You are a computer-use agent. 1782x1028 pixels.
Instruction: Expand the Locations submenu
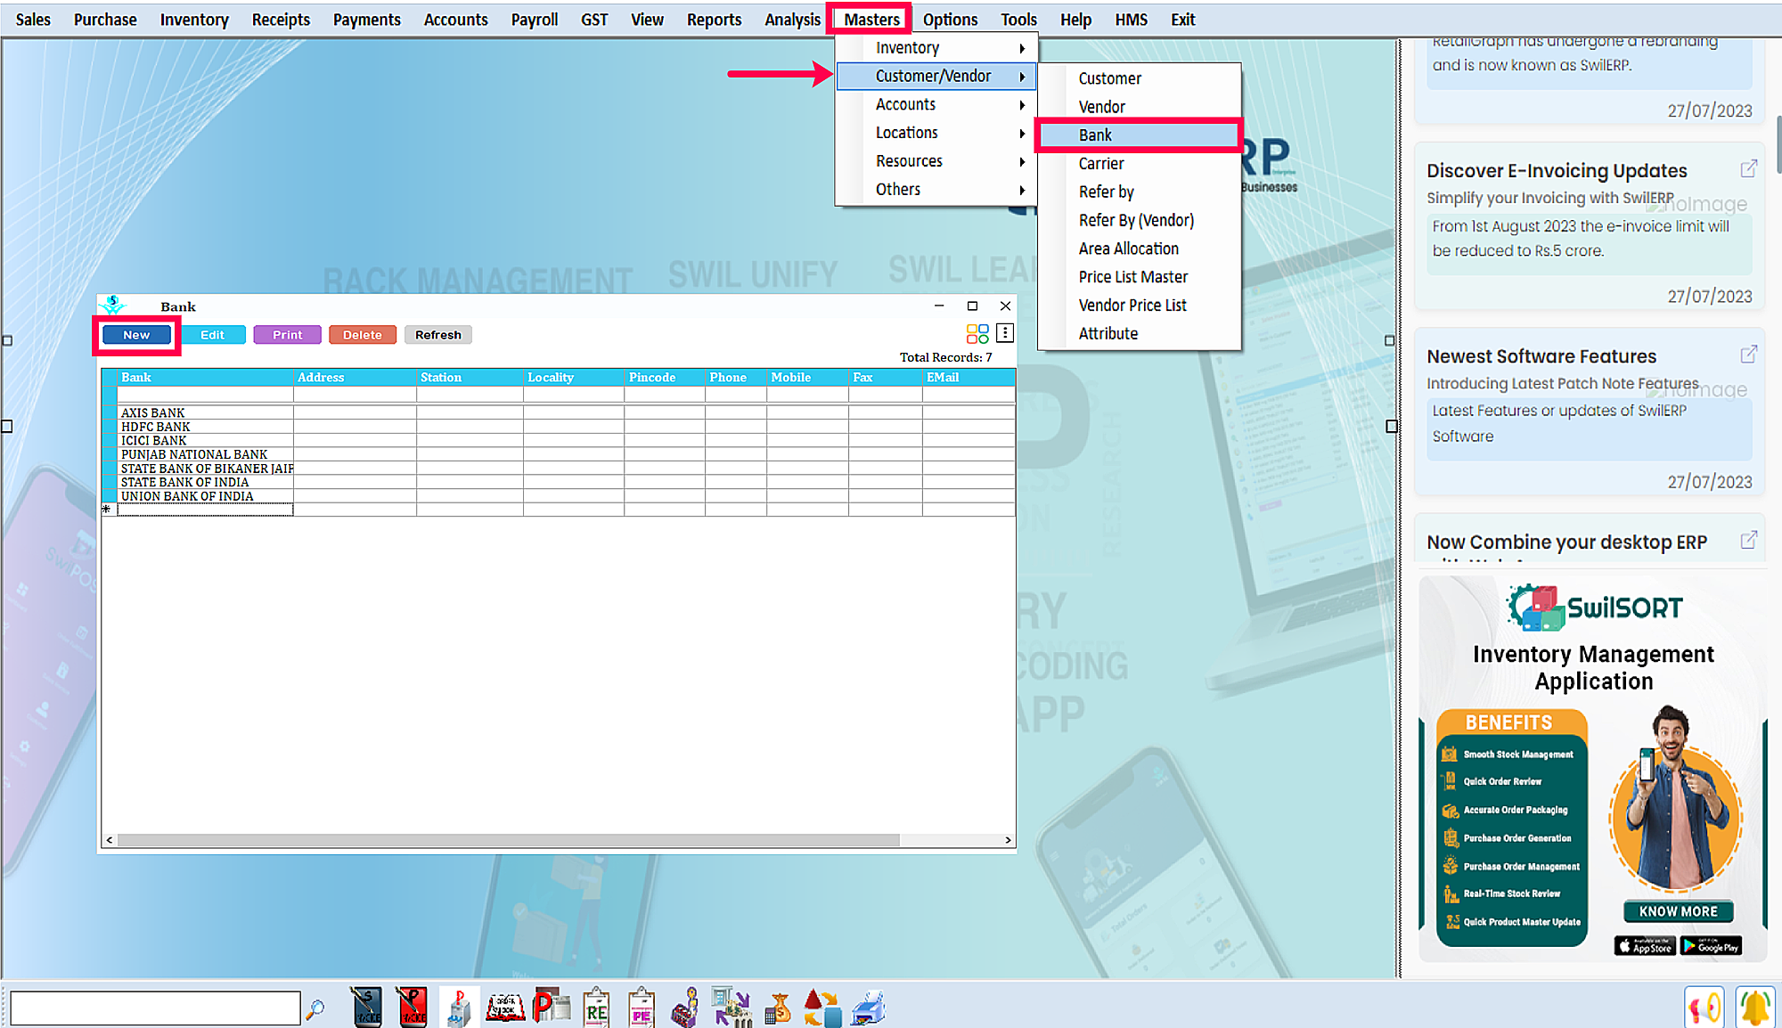click(x=937, y=133)
